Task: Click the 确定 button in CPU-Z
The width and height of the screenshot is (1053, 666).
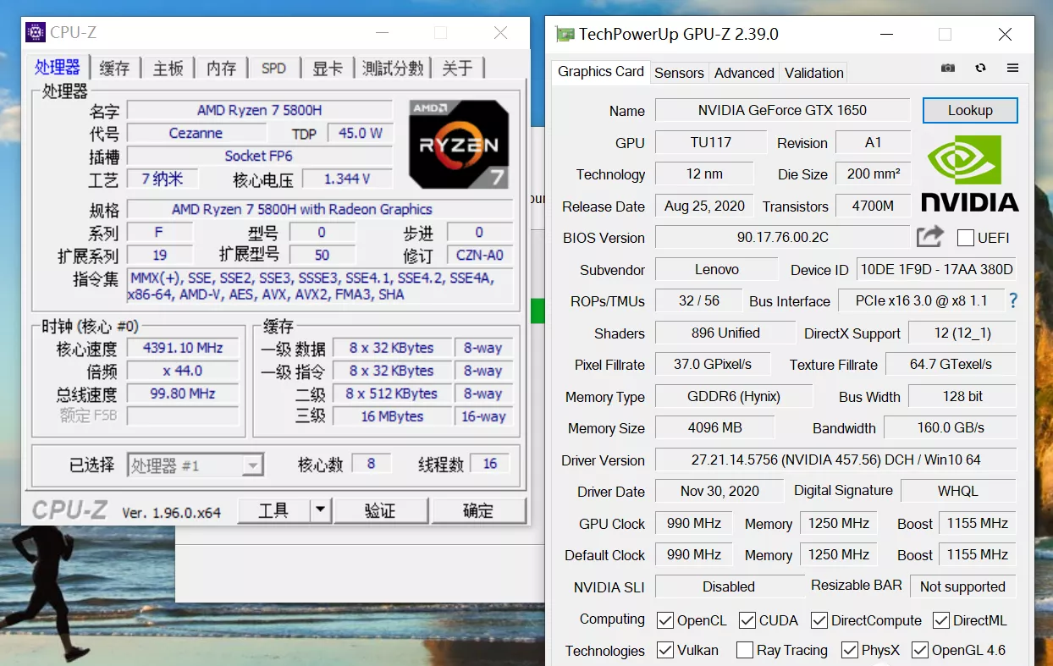Action: (x=478, y=510)
